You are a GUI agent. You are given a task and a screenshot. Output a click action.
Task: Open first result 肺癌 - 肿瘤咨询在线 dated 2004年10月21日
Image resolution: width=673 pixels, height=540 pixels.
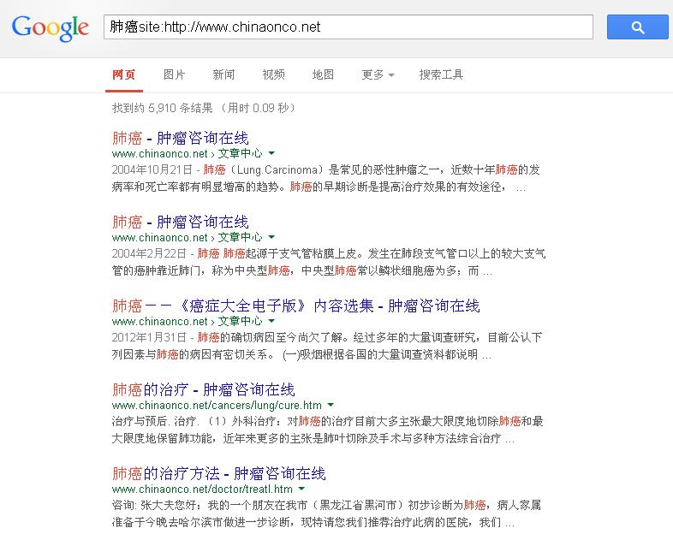pyautogui.click(x=181, y=138)
